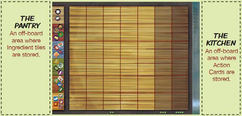The height and width of the screenshot is (116, 242).
Task: Click the three green dots marker below board
Action: [x=163, y=112]
